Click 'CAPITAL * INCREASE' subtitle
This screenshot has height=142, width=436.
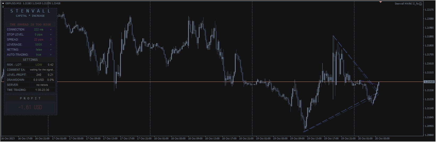pyautogui.click(x=30, y=16)
